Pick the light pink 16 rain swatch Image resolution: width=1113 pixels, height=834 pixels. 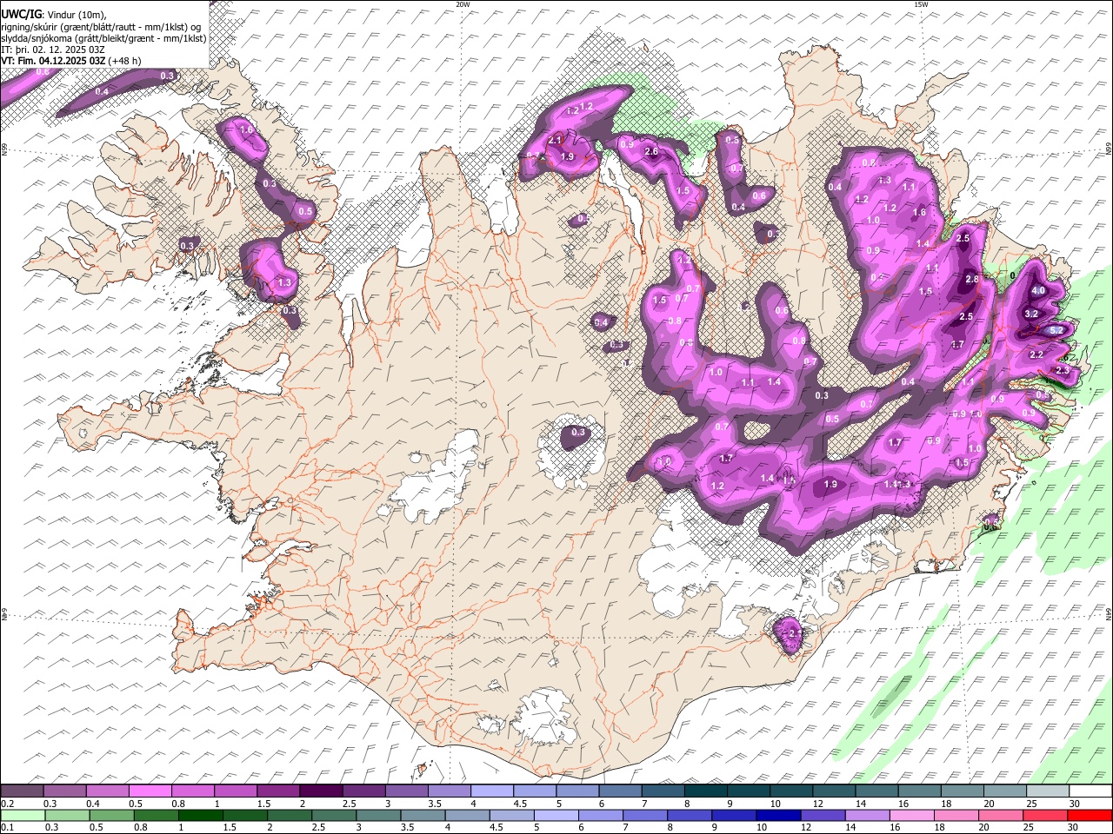[912, 815]
